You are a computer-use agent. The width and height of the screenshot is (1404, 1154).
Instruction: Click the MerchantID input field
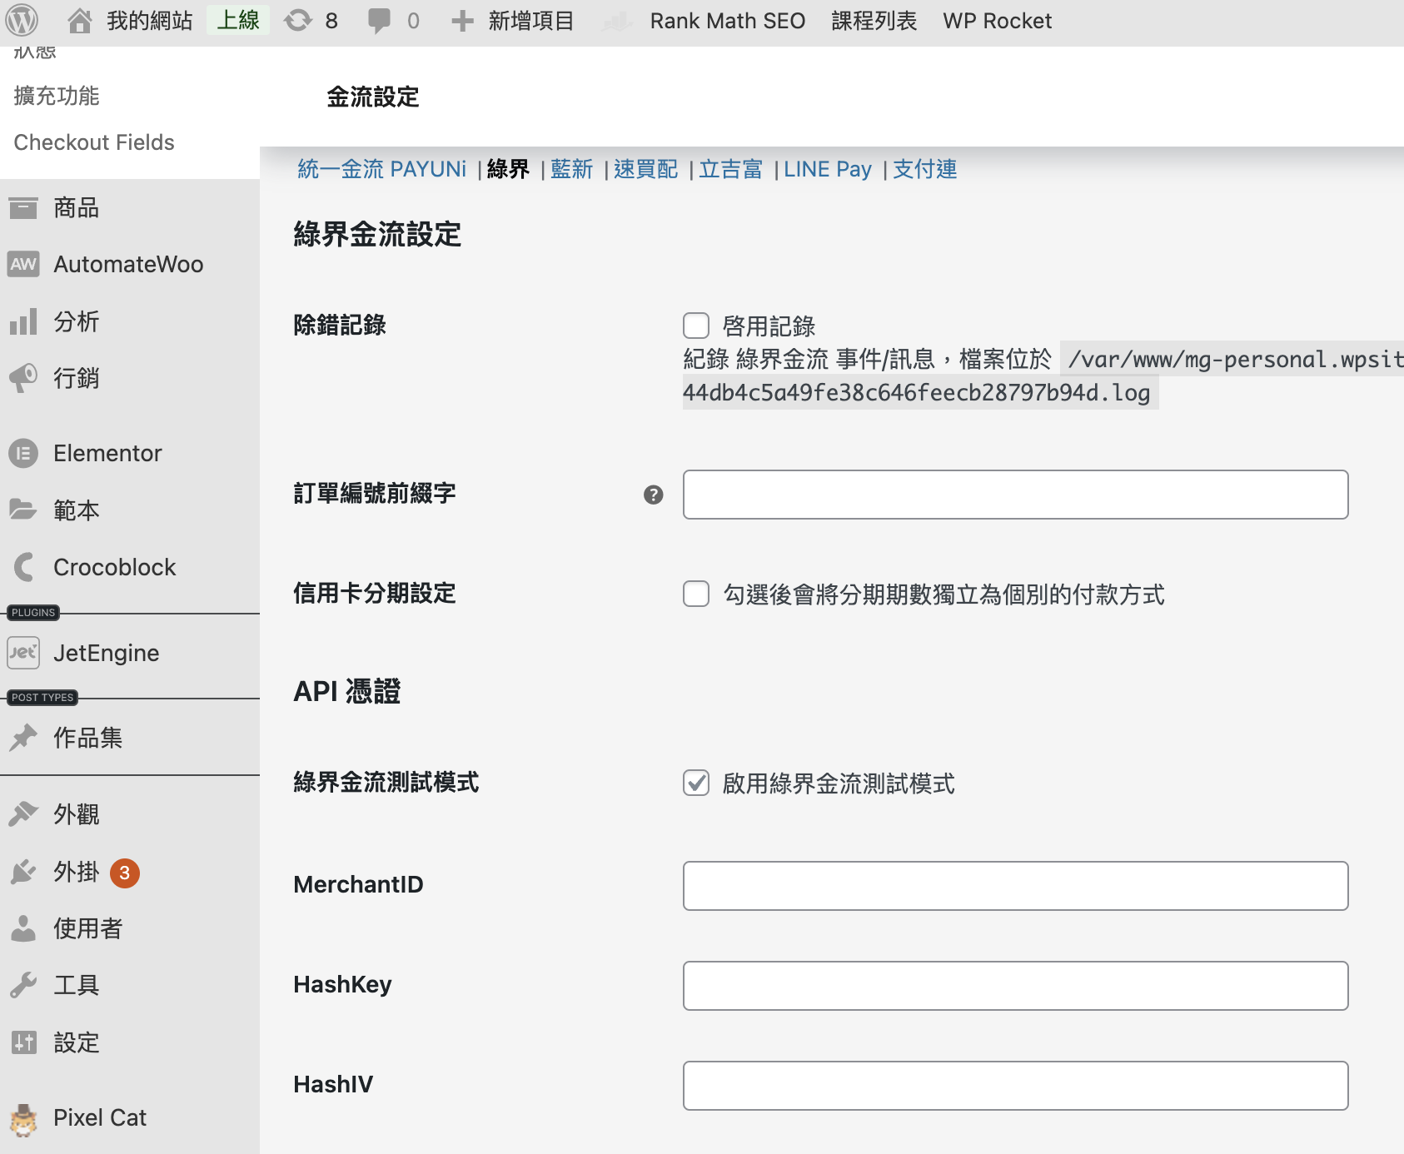tap(1014, 885)
